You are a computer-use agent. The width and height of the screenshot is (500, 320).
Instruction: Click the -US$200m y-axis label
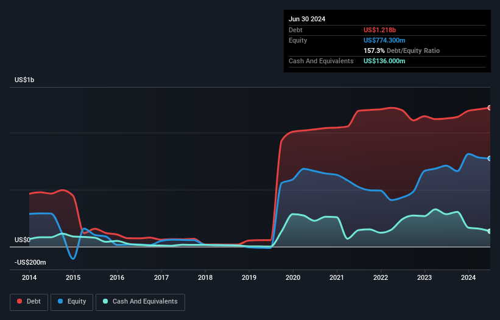click(30, 262)
